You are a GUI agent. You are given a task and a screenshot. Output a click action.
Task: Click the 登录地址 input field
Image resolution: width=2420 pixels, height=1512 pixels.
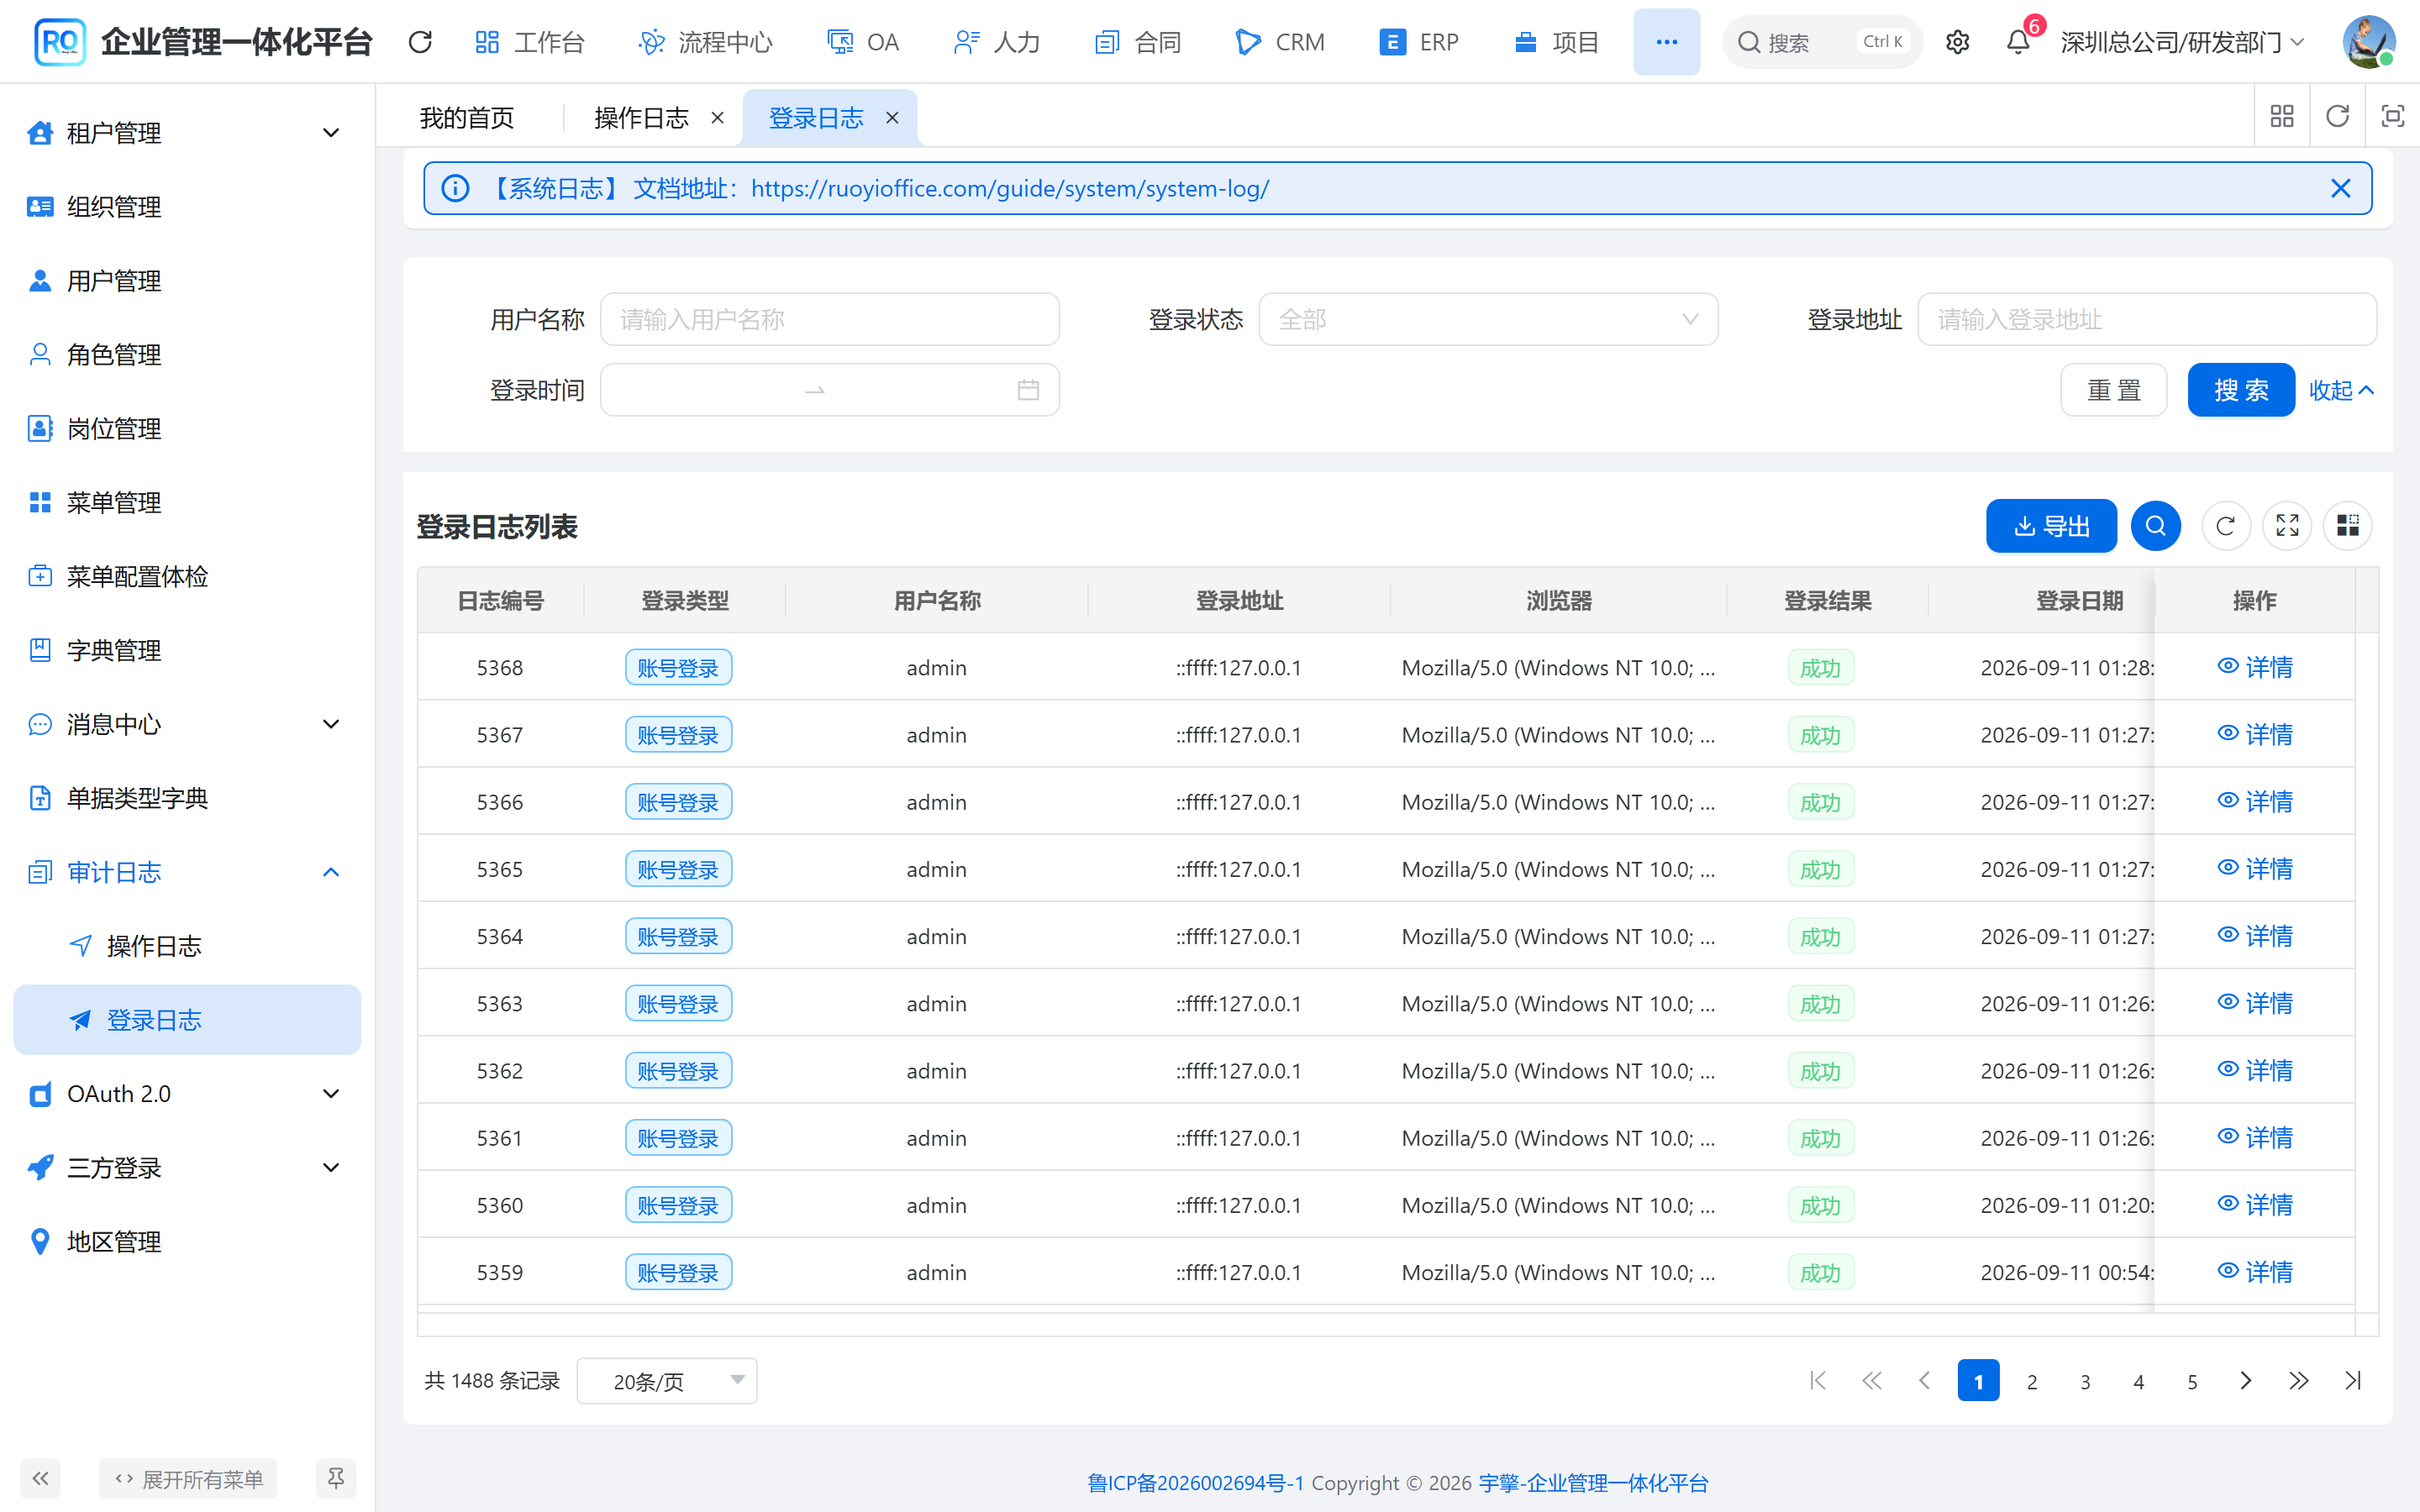pos(2146,320)
